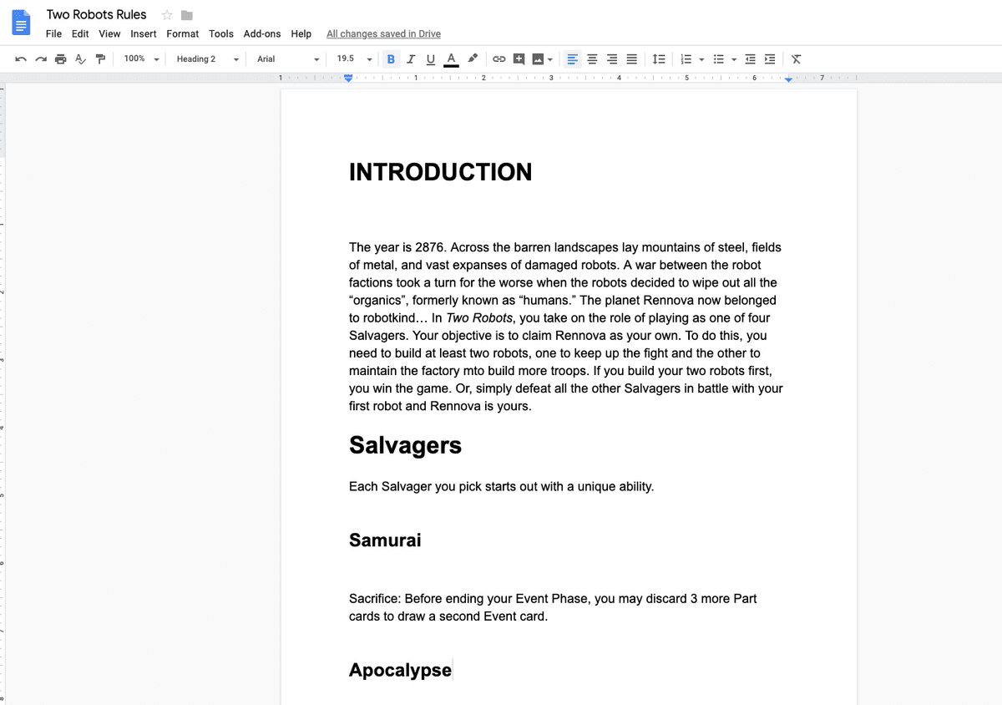This screenshot has width=1002, height=705.
Task: Select right align
Action: 612,59
